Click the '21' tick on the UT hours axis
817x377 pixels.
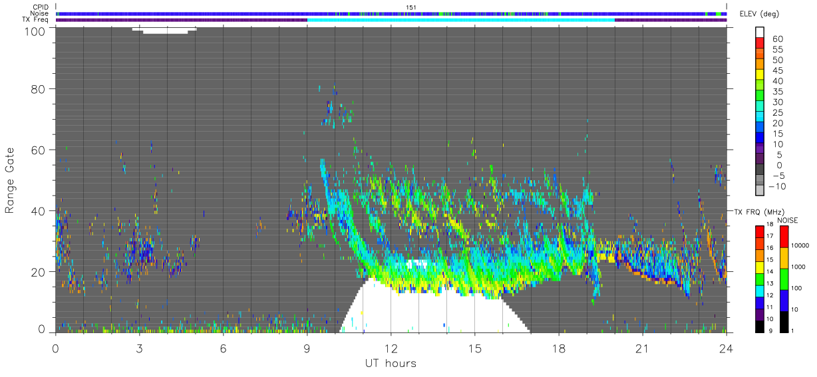coord(643,348)
